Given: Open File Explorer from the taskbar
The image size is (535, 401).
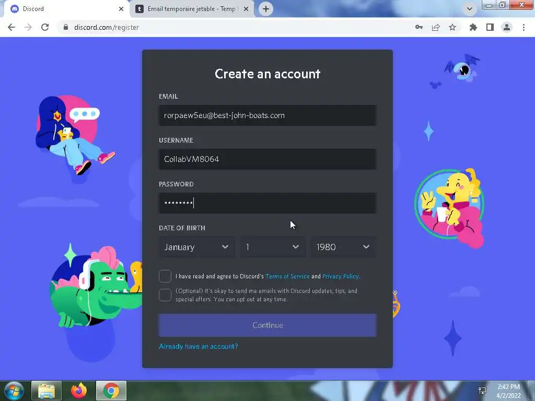Looking at the screenshot, I should 46,391.
